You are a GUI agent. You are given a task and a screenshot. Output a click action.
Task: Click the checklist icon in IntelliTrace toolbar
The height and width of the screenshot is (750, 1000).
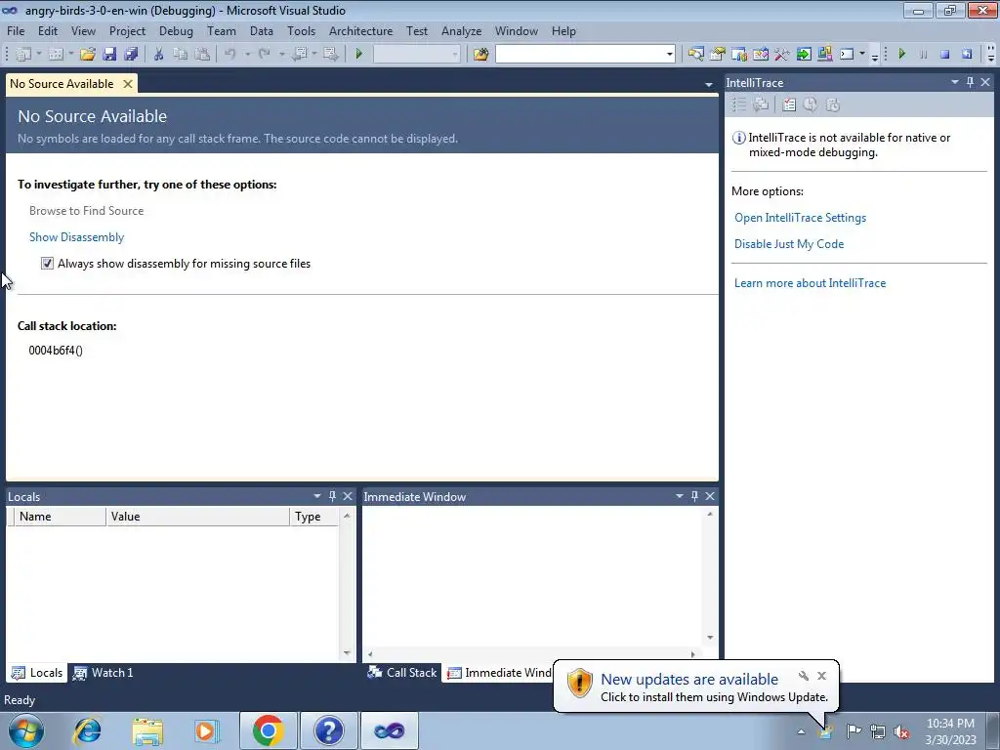[789, 104]
